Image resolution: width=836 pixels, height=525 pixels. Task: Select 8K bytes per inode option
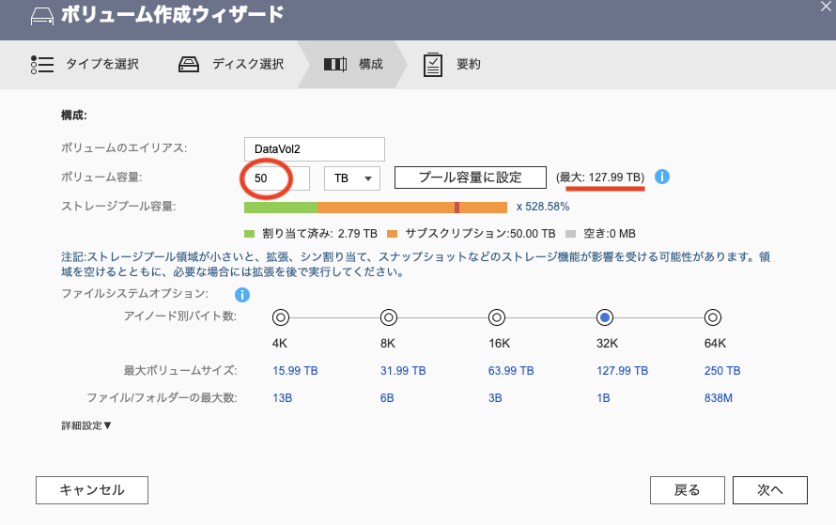point(389,317)
